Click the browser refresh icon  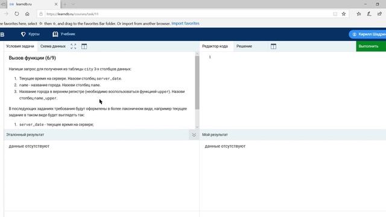tap(16, 14)
